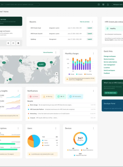Click the theme contrast icon

[x=18, y=43]
